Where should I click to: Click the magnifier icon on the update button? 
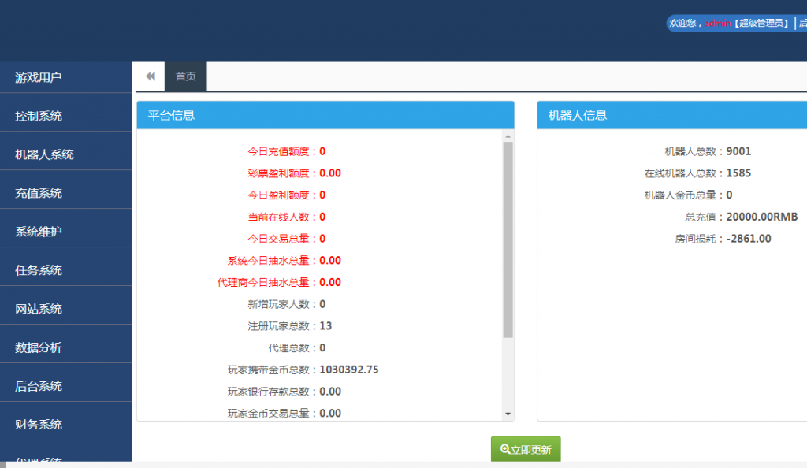(x=506, y=448)
